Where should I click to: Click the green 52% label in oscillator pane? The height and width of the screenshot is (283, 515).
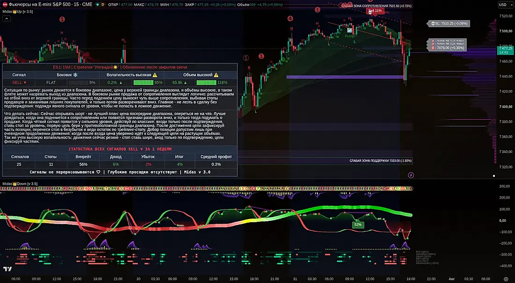click(358, 225)
